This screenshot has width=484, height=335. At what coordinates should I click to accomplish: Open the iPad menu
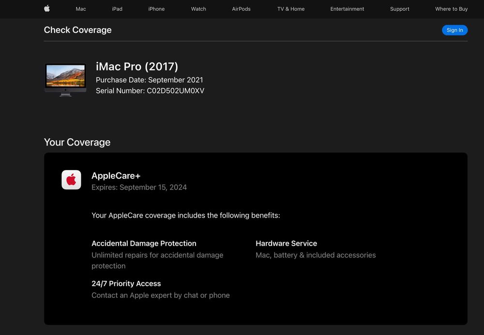click(x=117, y=9)
